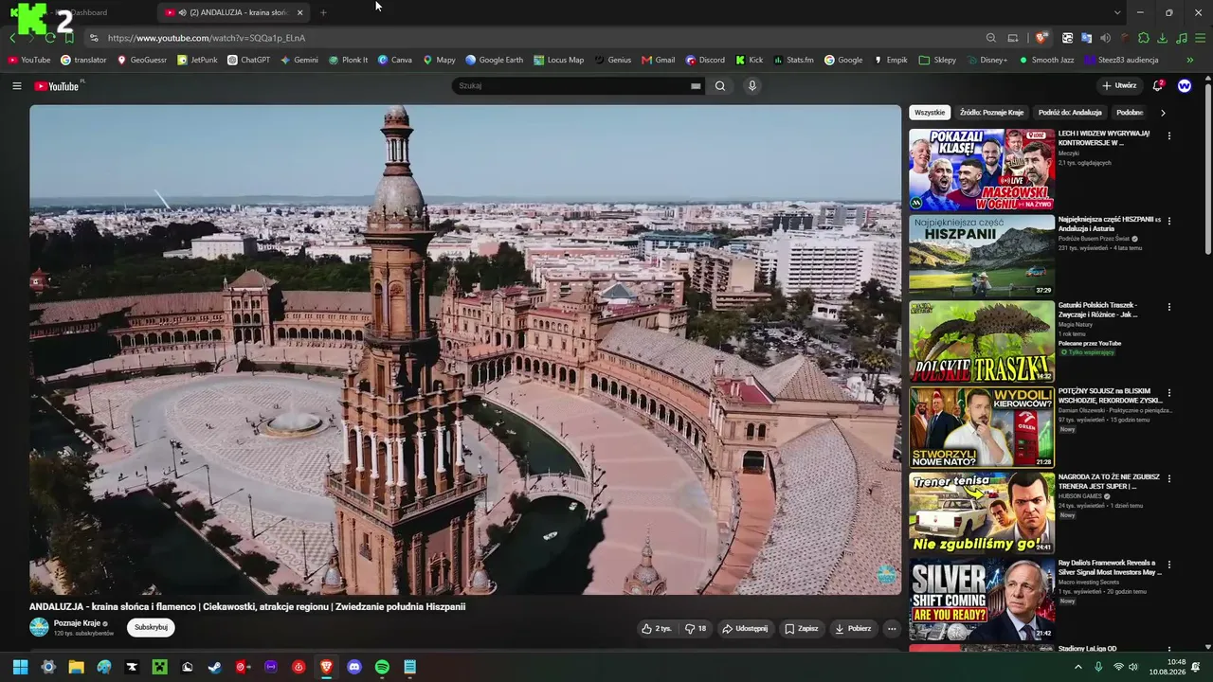Open options for Gatunki Polskich Traszek video

tap(1168, 307)
